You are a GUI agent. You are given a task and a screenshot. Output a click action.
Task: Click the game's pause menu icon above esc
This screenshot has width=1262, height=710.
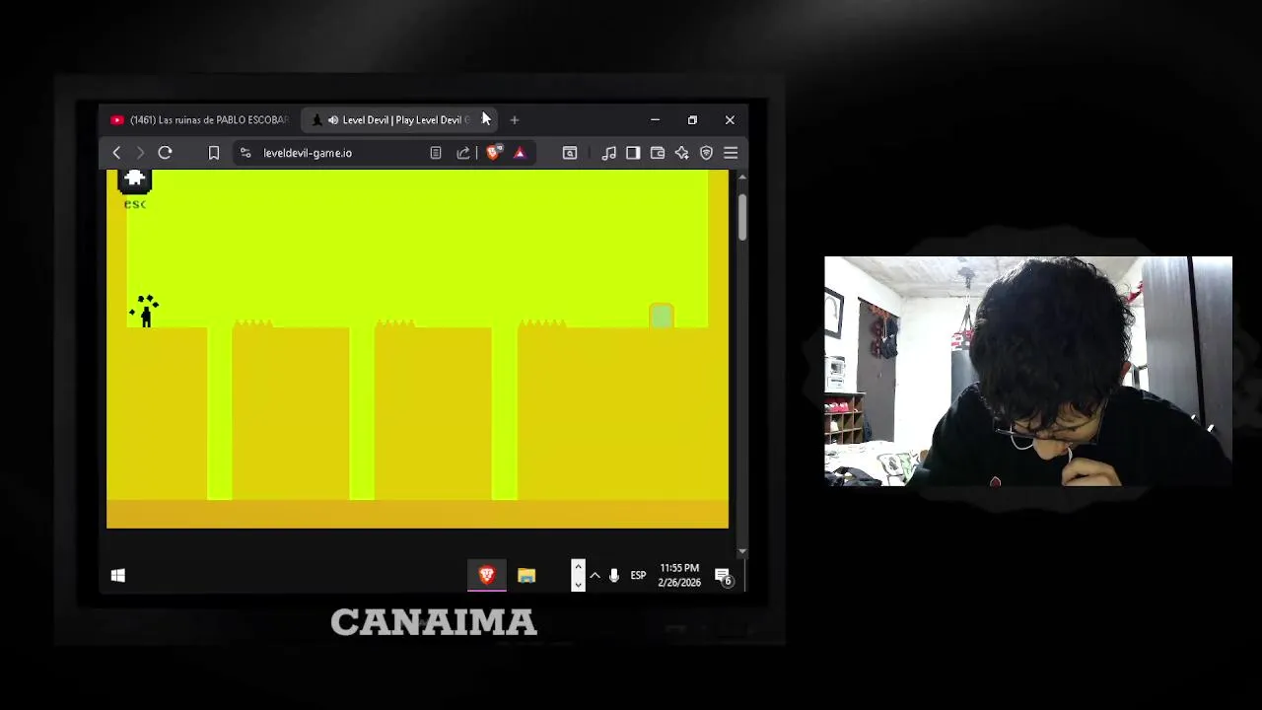135,179
